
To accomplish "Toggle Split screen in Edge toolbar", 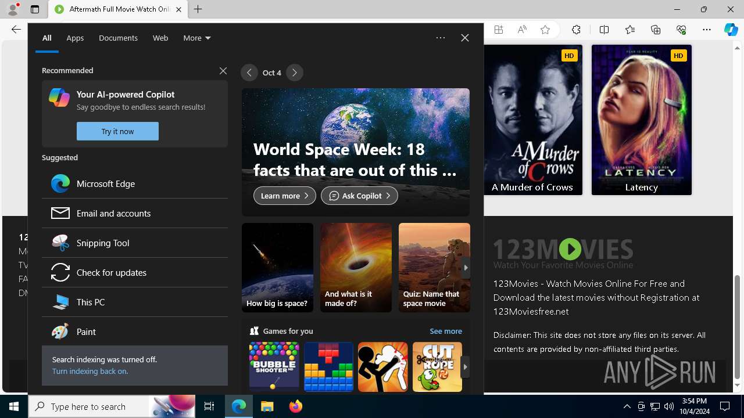I will [x=604, y=30].
